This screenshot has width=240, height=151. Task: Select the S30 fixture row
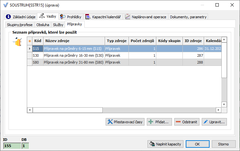tap(74, 55)
